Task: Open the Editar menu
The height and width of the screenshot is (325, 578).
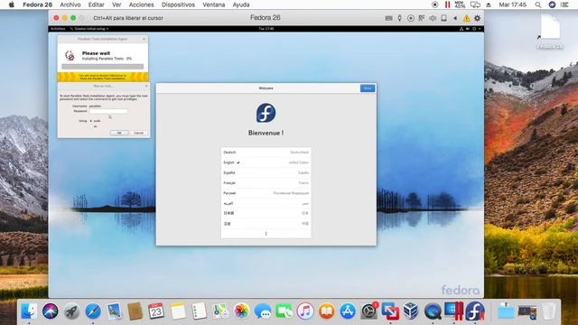Action: tap(97, 5)
